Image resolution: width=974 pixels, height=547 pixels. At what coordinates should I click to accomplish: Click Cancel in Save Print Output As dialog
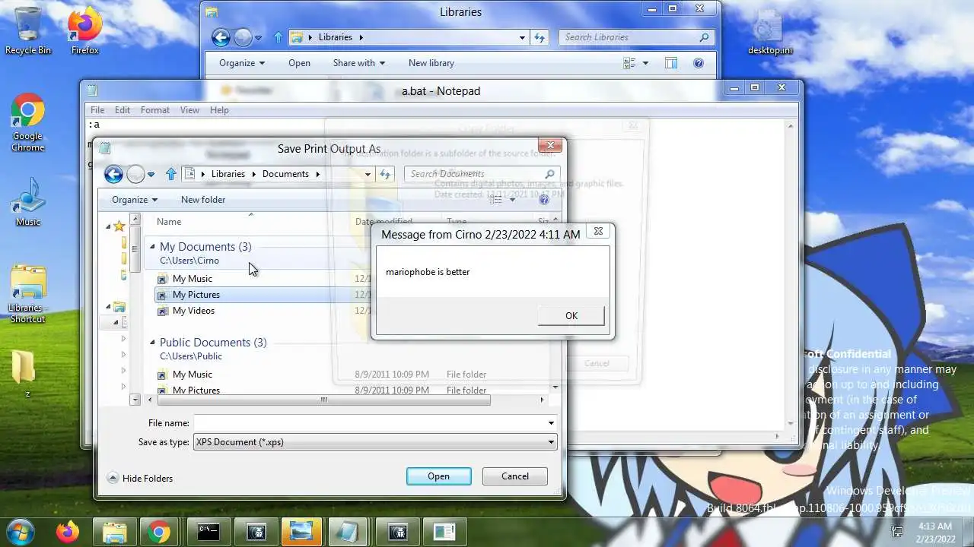click(x=515, y=476)
